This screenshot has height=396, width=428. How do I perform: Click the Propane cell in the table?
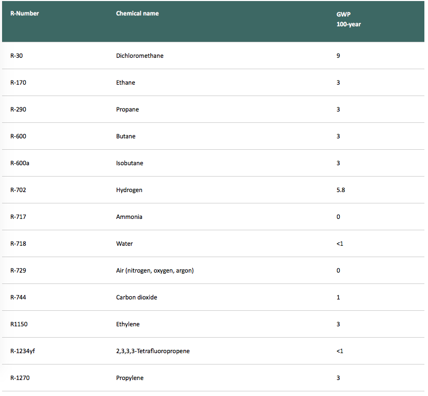pos(128,109)
